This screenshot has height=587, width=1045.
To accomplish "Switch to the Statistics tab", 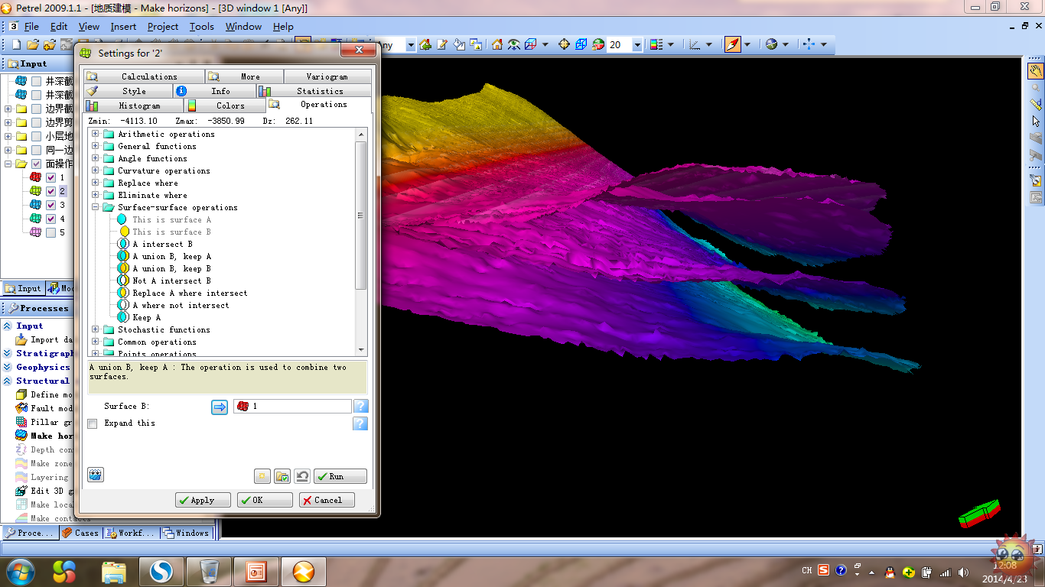I will coord(314,91).
